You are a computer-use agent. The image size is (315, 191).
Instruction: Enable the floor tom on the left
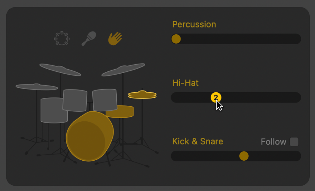pos(54,110)
